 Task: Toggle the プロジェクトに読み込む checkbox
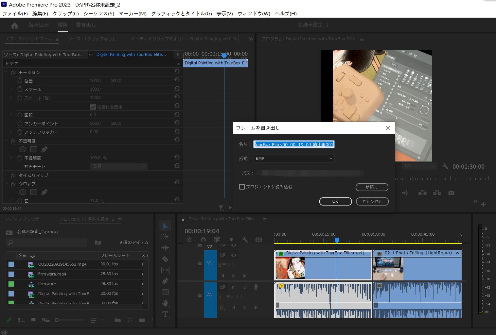[x=242, y=187]
